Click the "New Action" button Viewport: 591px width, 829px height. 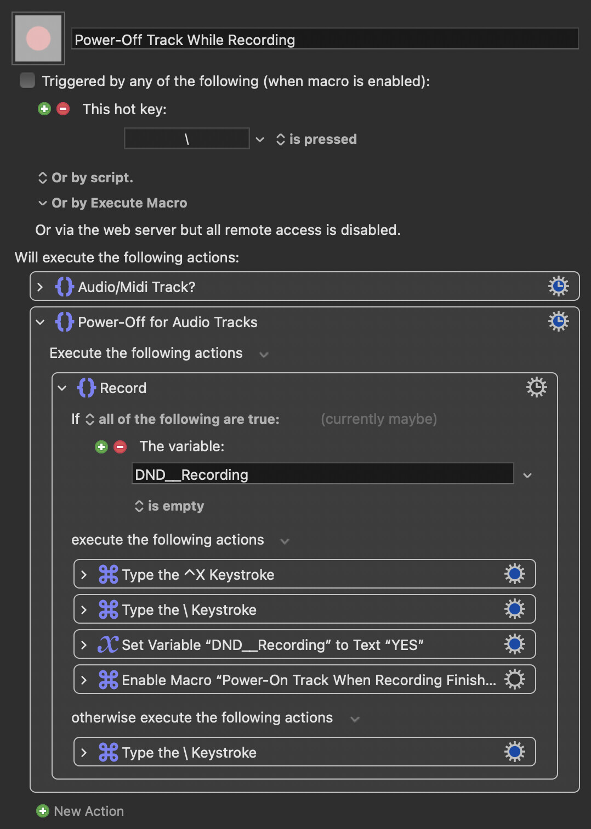80,811
